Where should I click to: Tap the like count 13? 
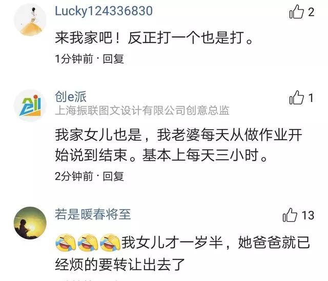click(308, 215)
